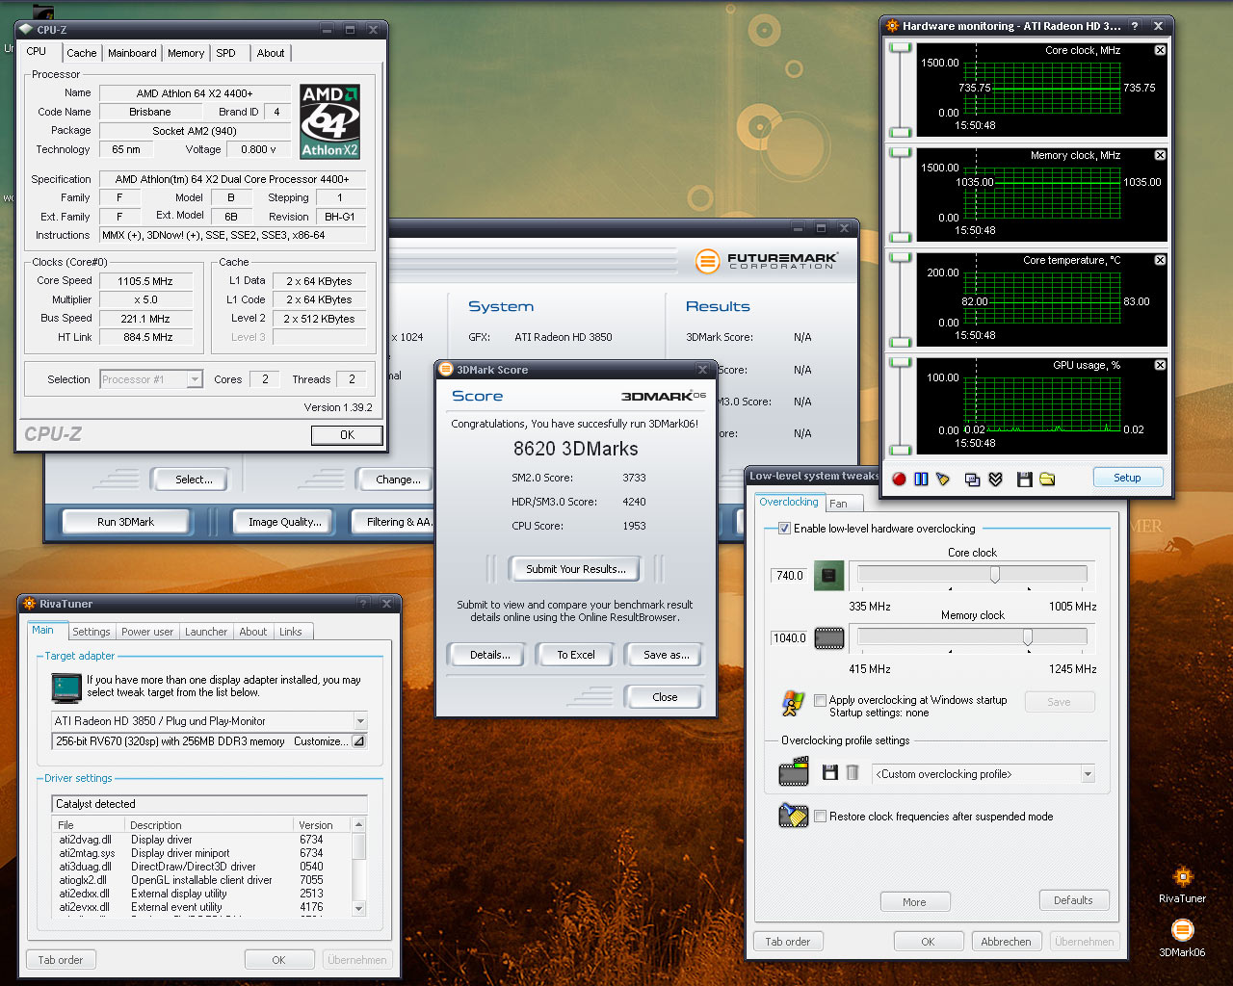
Task: Click the driver list scroll up arrow
Action: 359,825
